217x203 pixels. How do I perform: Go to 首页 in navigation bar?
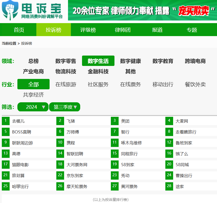click(19, 30)
